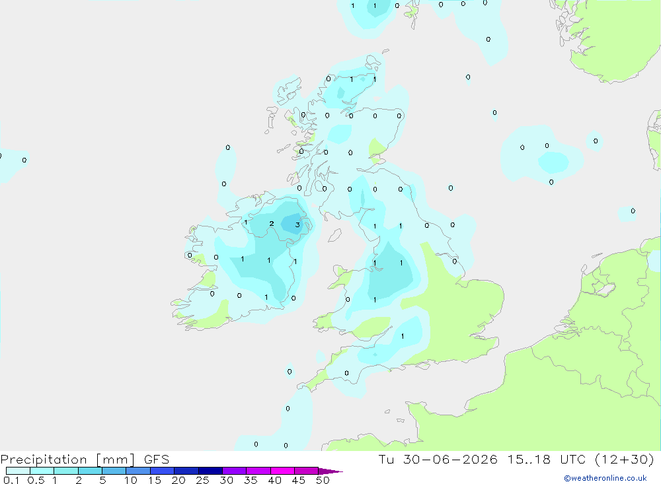661x484 pixels.
Task: Pick the 40–45 mm magenta legend swatch
Action: coord(282,471)
